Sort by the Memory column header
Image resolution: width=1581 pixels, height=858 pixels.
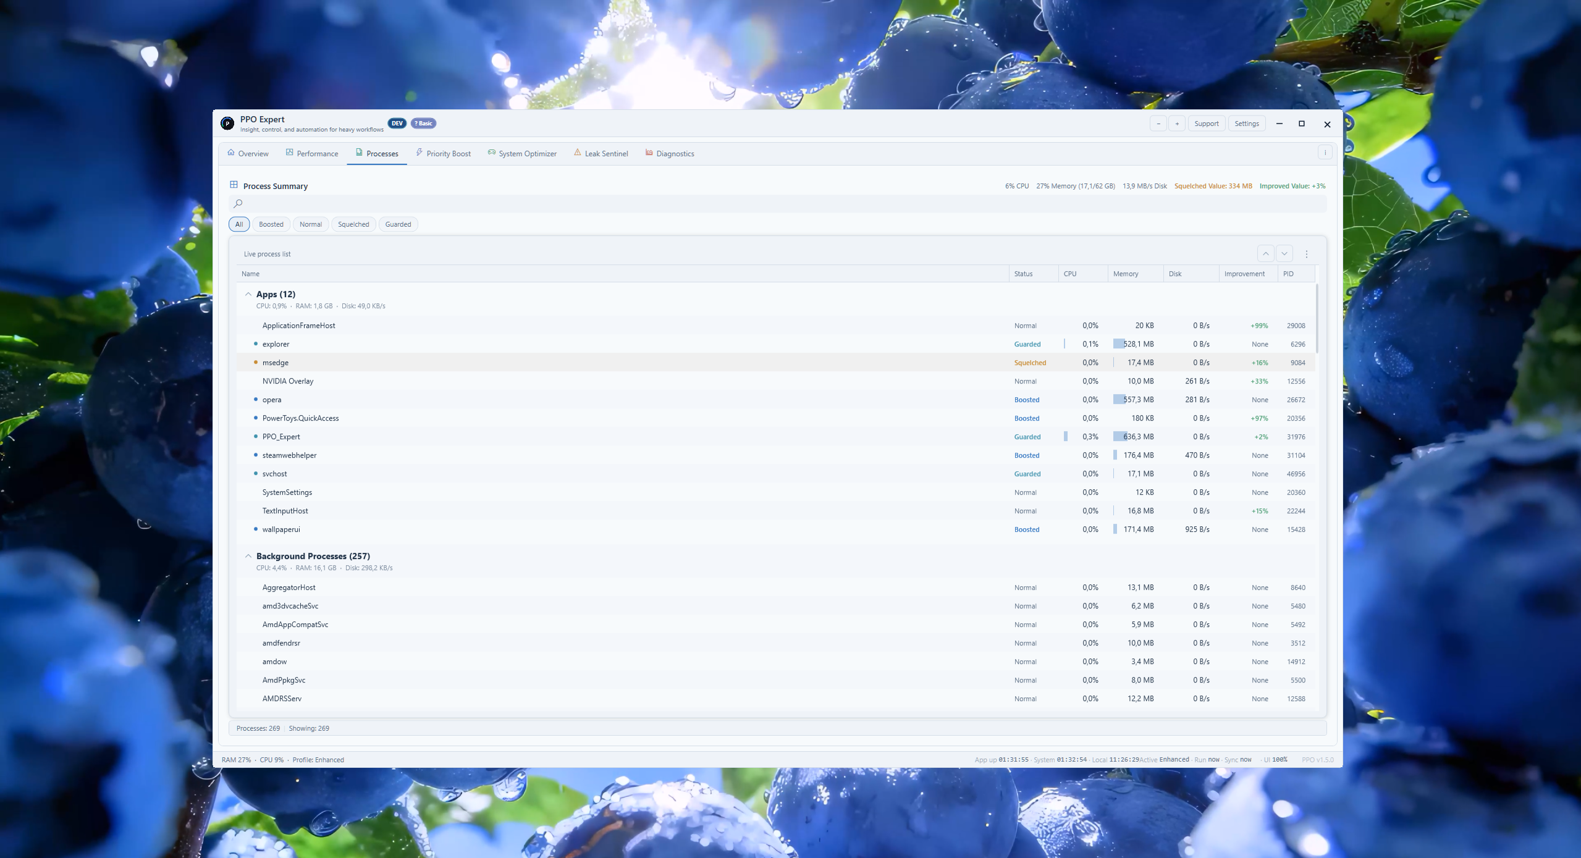click(1136, 274)
